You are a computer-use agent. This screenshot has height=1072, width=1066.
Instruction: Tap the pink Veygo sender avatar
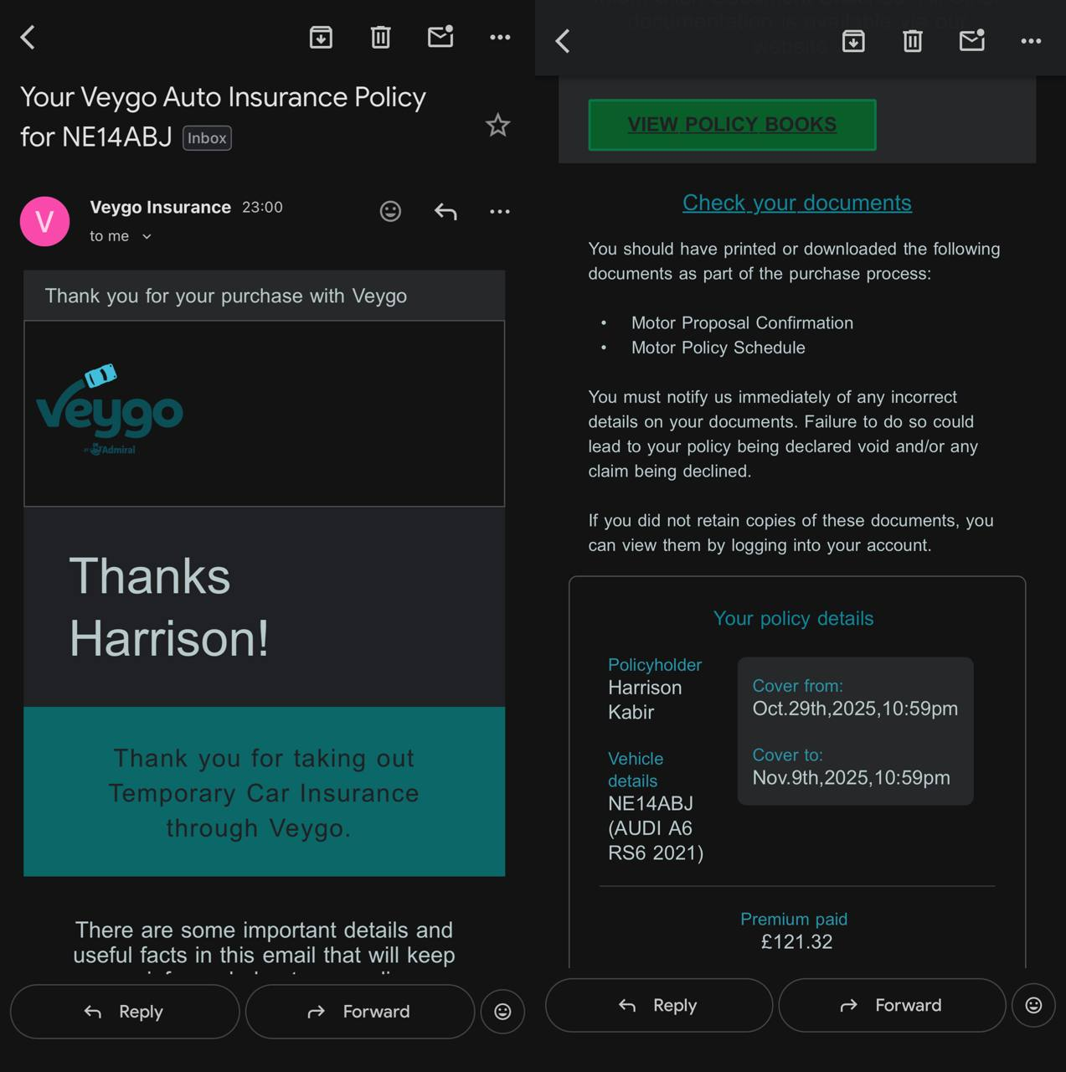coord(44,221)
